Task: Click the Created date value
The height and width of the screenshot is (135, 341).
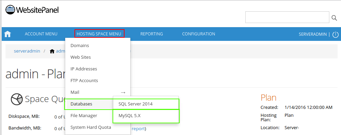Action: (x=308, y=107)
